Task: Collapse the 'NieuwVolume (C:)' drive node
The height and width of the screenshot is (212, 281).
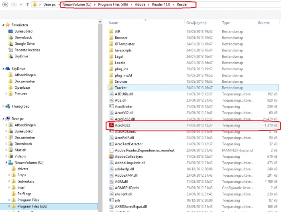Action: point(6,162)
